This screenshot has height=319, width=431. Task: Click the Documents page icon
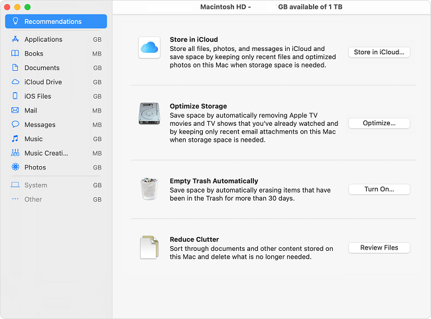[15, 68]
